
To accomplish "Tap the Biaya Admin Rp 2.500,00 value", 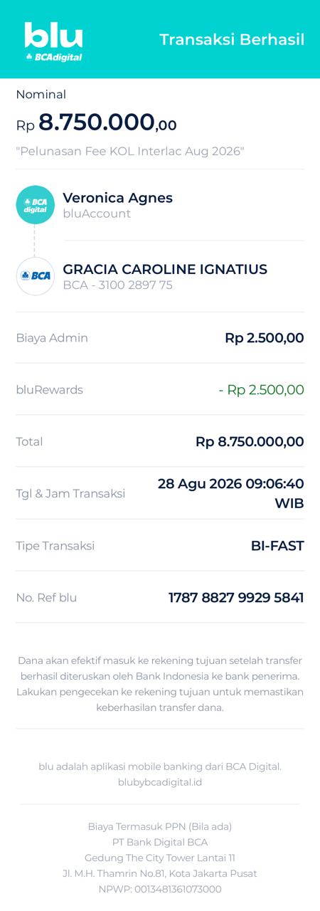I will click(265, 338).
